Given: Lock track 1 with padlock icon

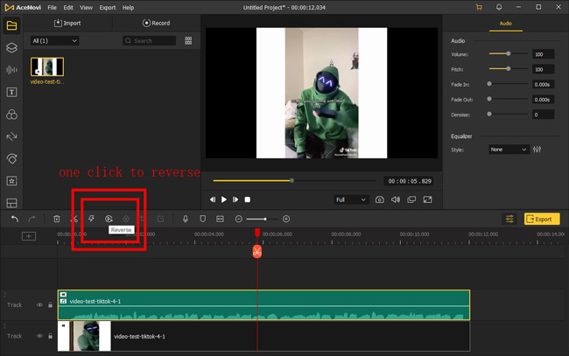Looking at the screenshot, I should (x=51, y=336).
